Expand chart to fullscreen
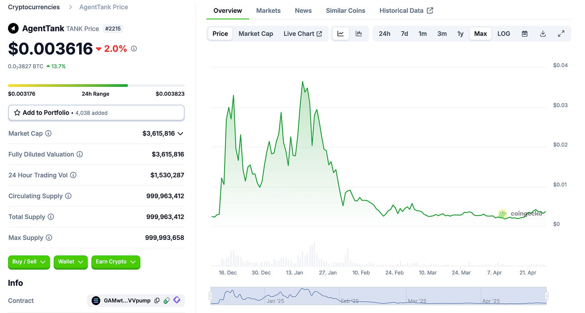Screen dimensions: 585x313 pos(561,34)
